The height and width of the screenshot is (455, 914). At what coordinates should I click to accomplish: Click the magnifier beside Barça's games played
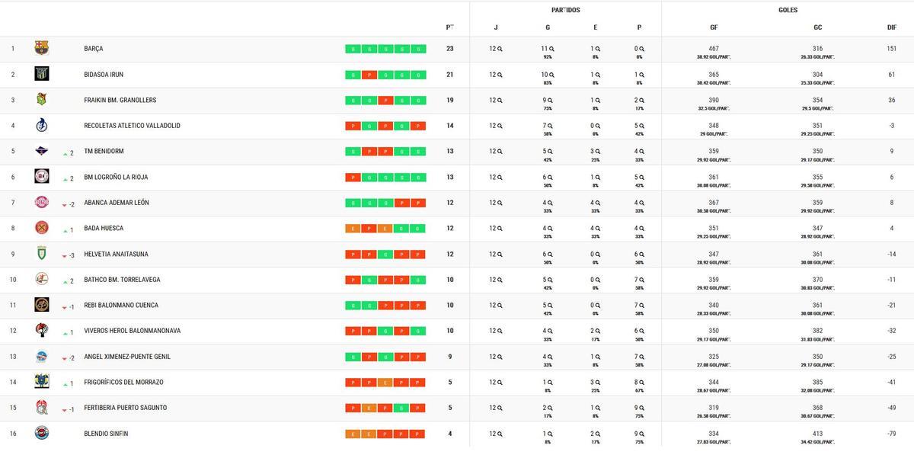tap(501, 46)
